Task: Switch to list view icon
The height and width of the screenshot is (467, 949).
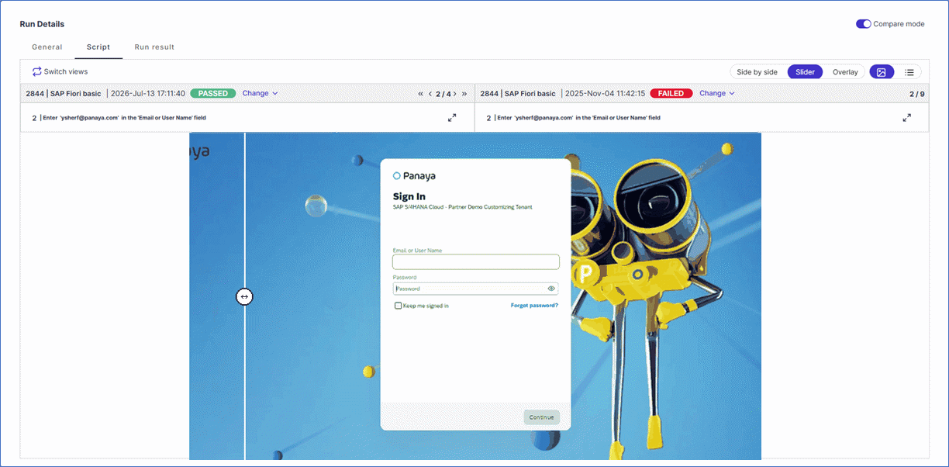Action: 909,72
